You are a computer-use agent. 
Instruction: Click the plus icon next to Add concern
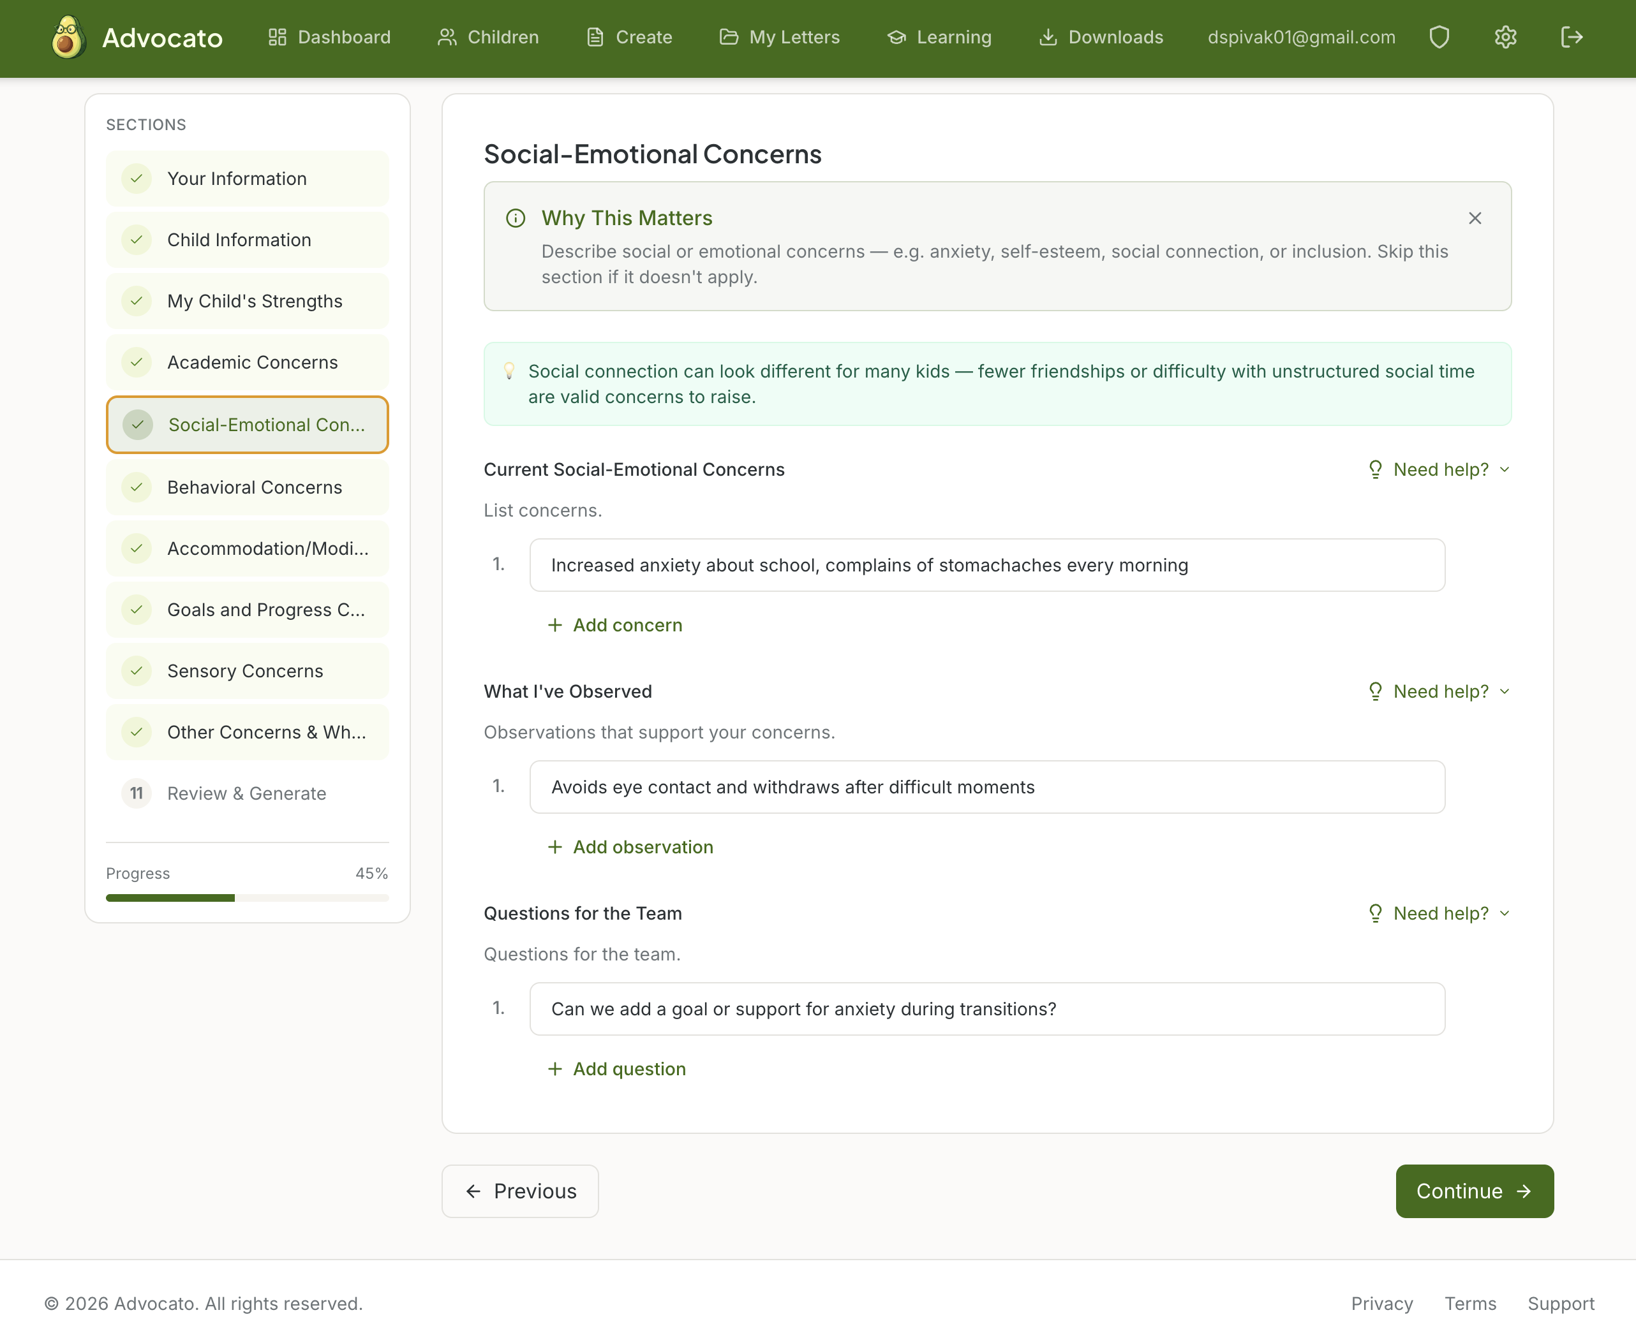[x=554, y=625]
